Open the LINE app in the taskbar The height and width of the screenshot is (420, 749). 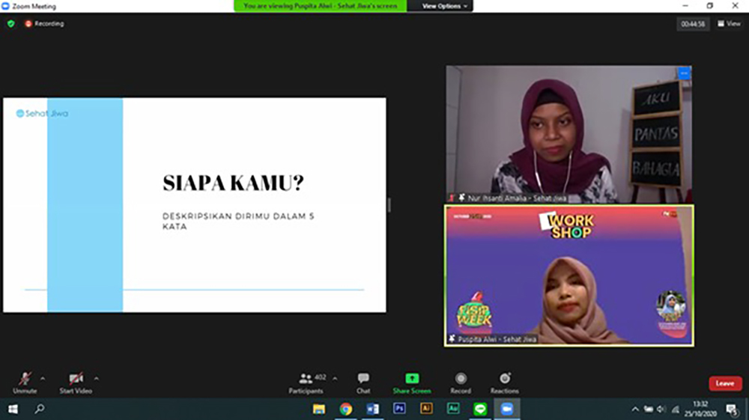(x=480, y=409)
